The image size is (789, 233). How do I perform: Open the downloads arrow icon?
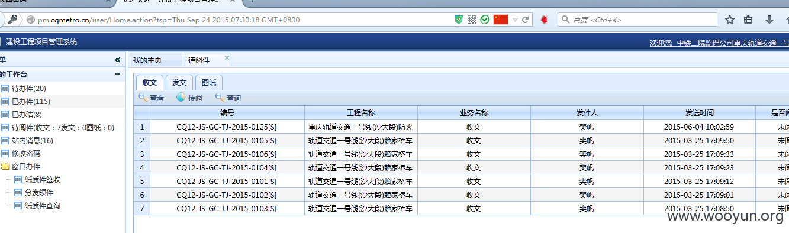tap(769, 20)
